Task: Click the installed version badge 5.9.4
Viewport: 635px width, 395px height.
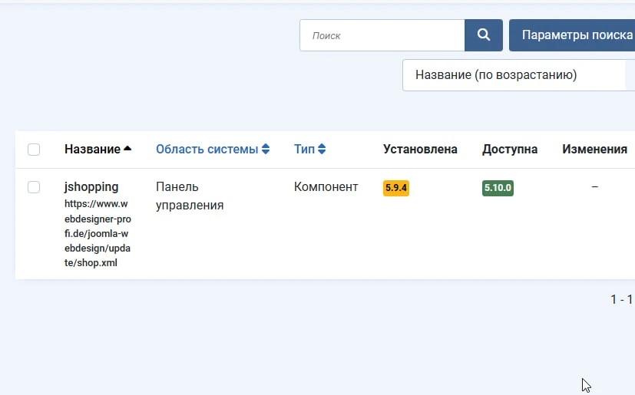Action: coord(396,188)
